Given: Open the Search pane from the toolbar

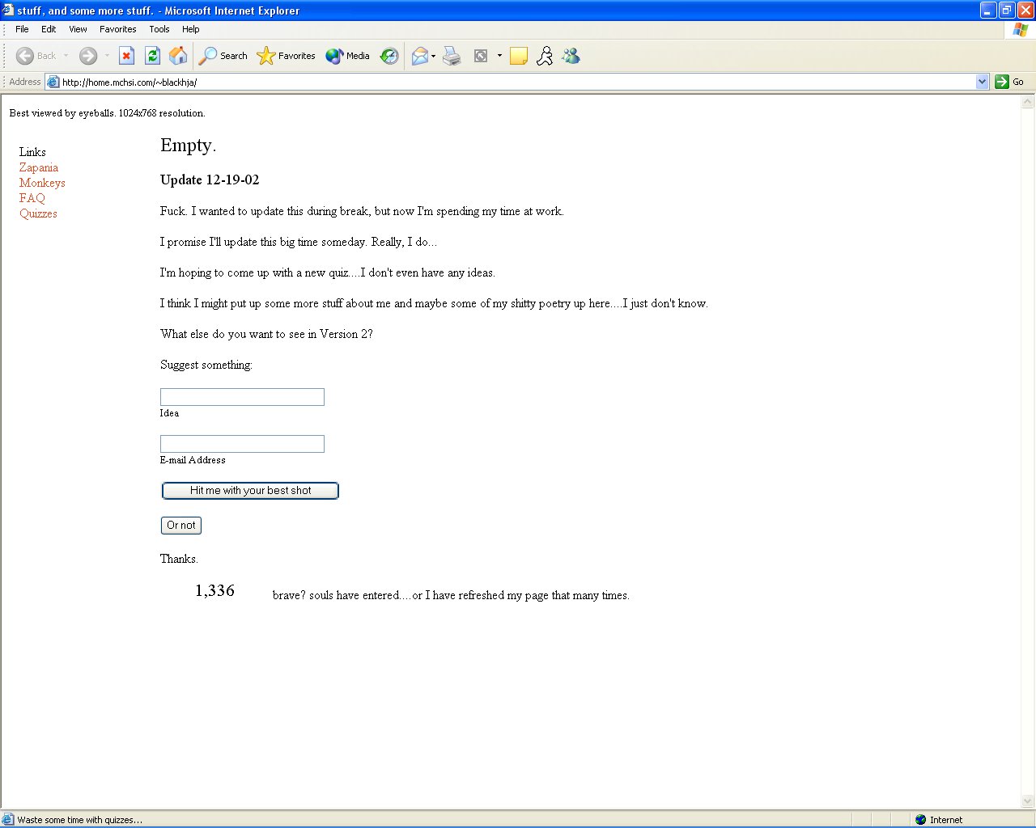Looking at the screenshot, I should tap(223, 56).
